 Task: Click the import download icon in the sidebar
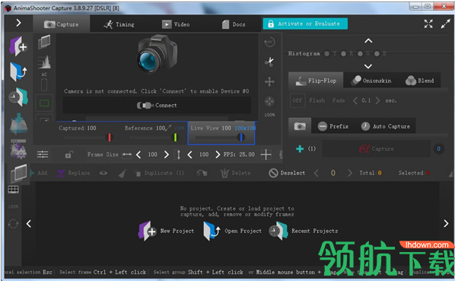(18, 123)
